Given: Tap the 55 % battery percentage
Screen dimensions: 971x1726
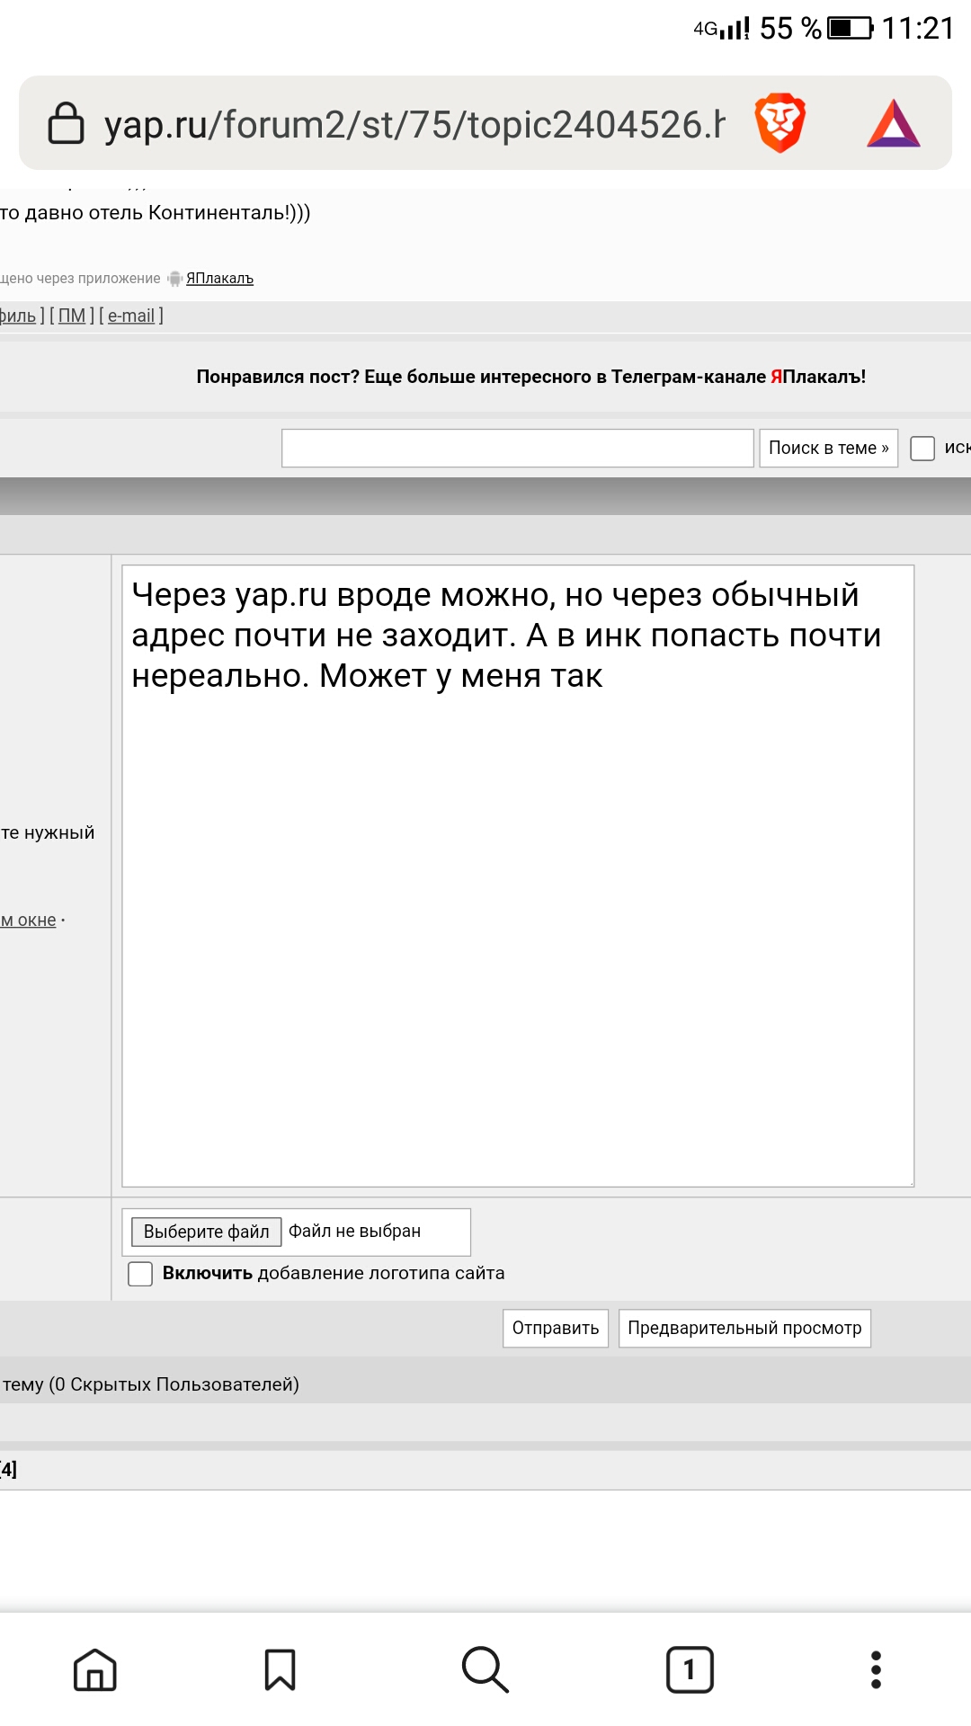Looking at the screenshot, I should [x=791, y=28].
